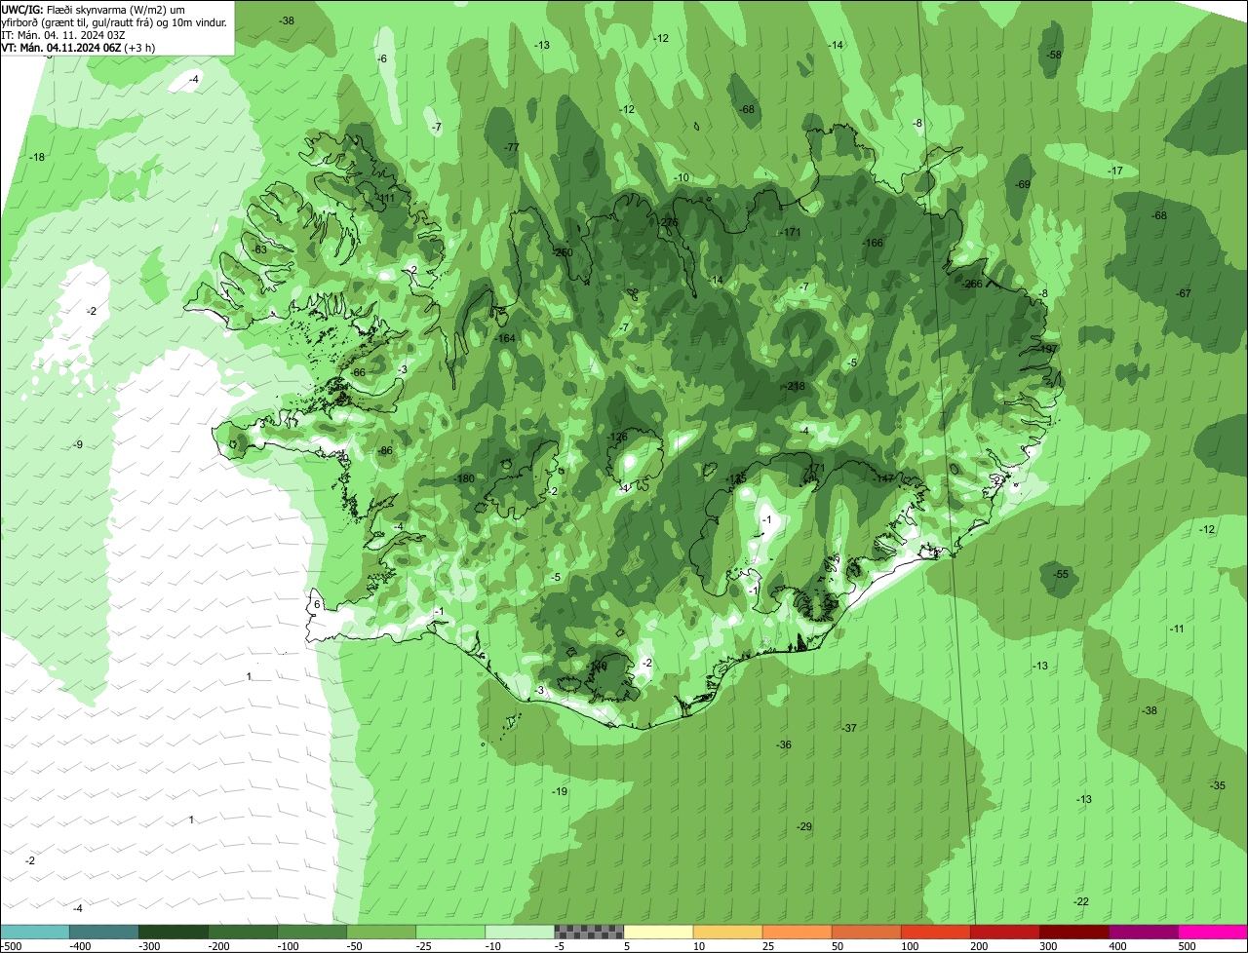Click the magenta legend swatch above 500
Viewport: 1248px width, 953px height.
[1213, 933]
